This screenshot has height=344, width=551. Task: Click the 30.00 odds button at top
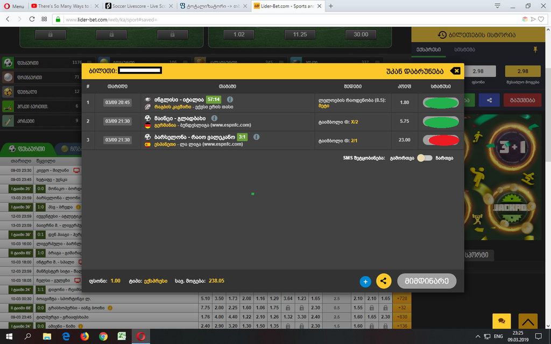[x=361, y=34]
